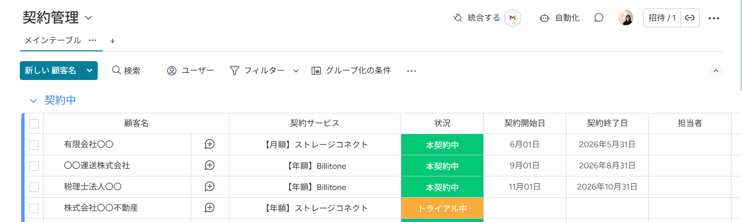The width and height of the screenshot is (742, 222).
Task: Switch to the メインテーブル tab
Action: [52, 40]
